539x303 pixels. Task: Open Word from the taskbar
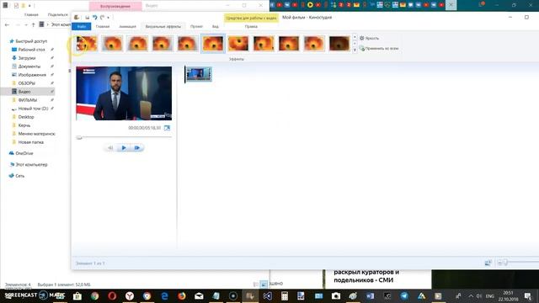pos(370,295)
